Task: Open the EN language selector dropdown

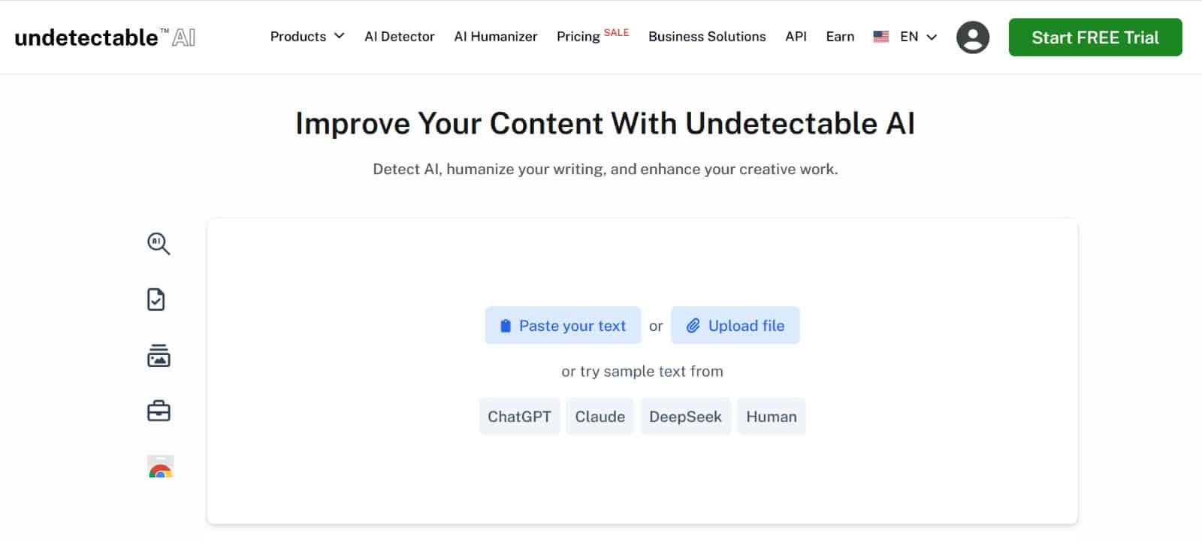Action: click(918, 36)
